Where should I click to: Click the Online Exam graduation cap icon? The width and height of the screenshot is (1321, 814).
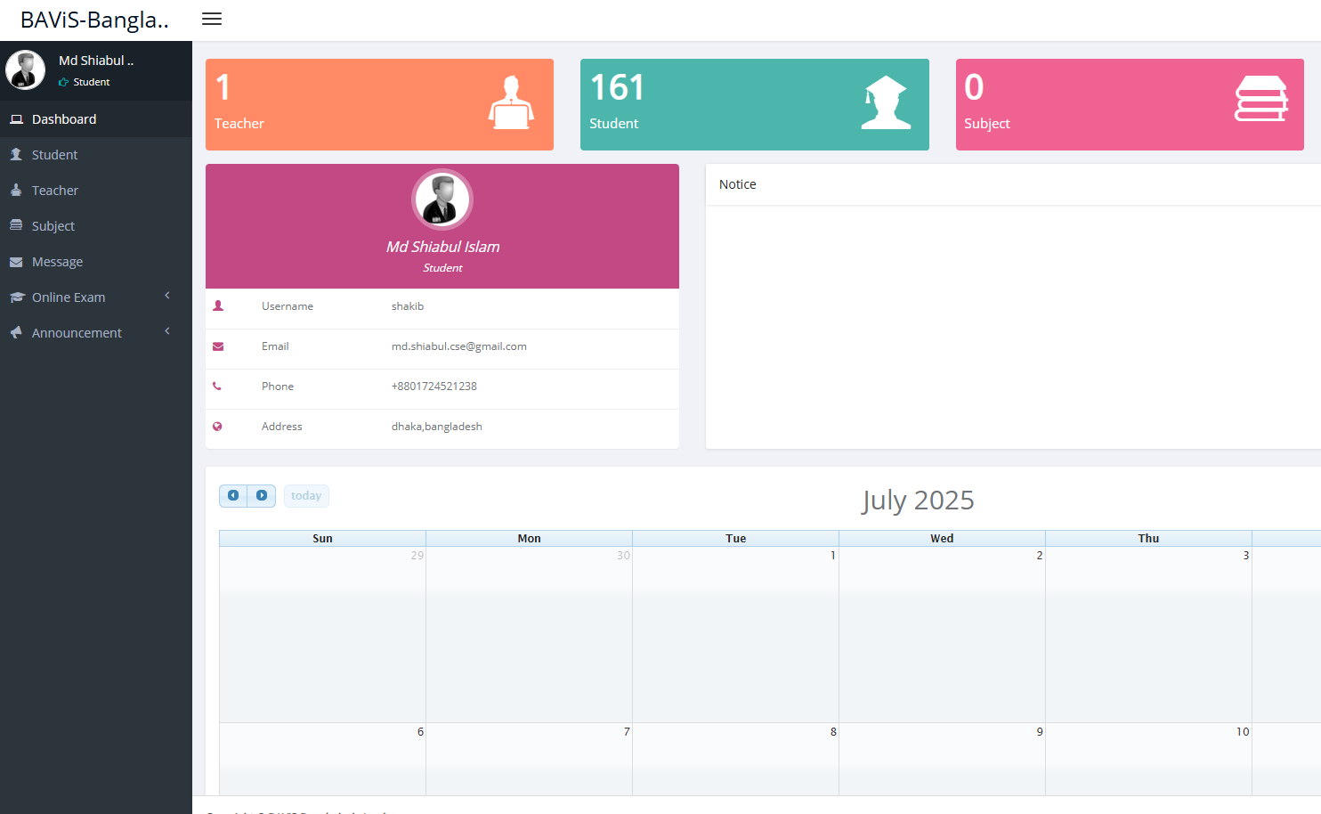coord(16,297)
